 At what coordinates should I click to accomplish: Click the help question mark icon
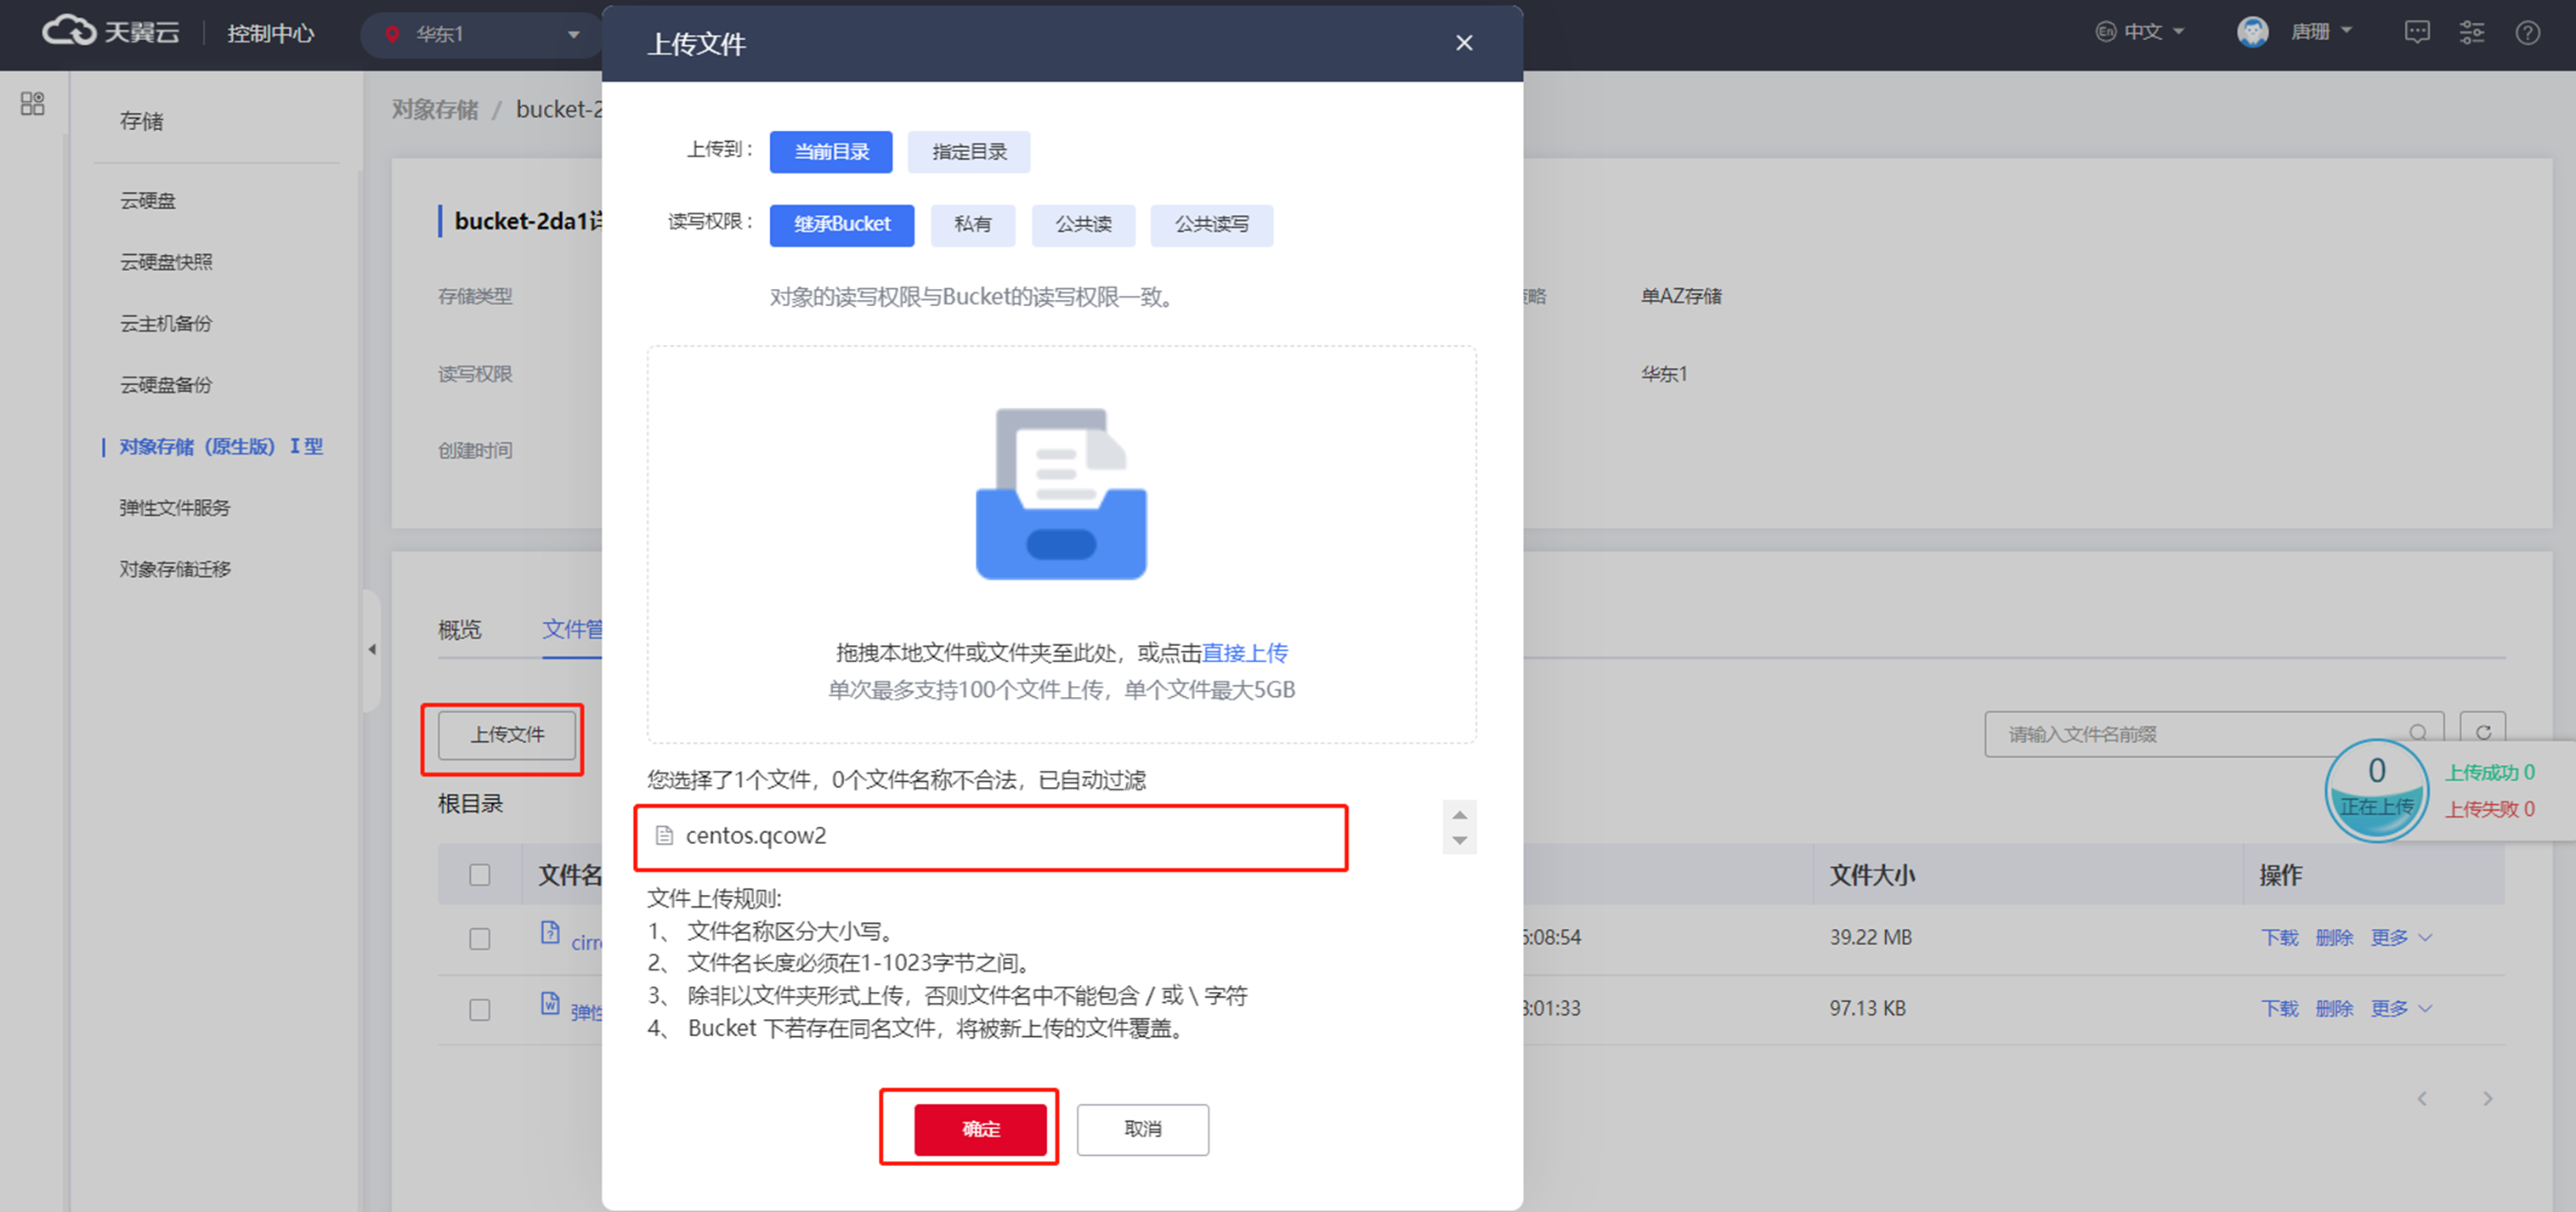(x=2527, y=32)
